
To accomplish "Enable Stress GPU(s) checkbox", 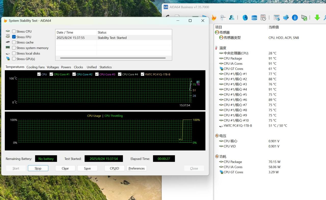I will coord(14,59).
